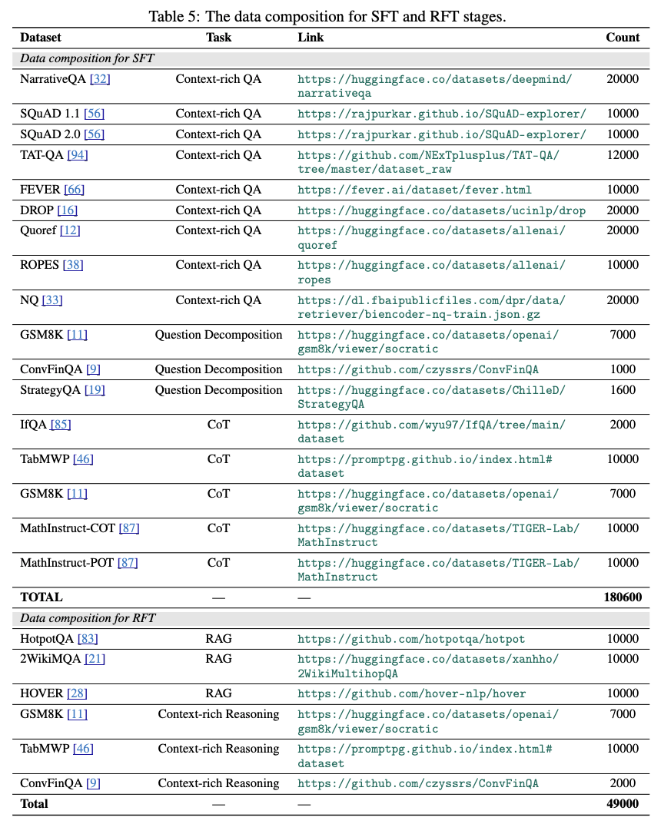Open the fever.ai dataset link
661x824 pixels.
pyautogui.click(x=414, y=190)
